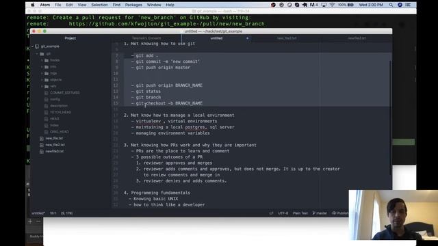The width and height of the screenshot is (438, 246).
Task: Open the Find menu
Action: [116, 5]
